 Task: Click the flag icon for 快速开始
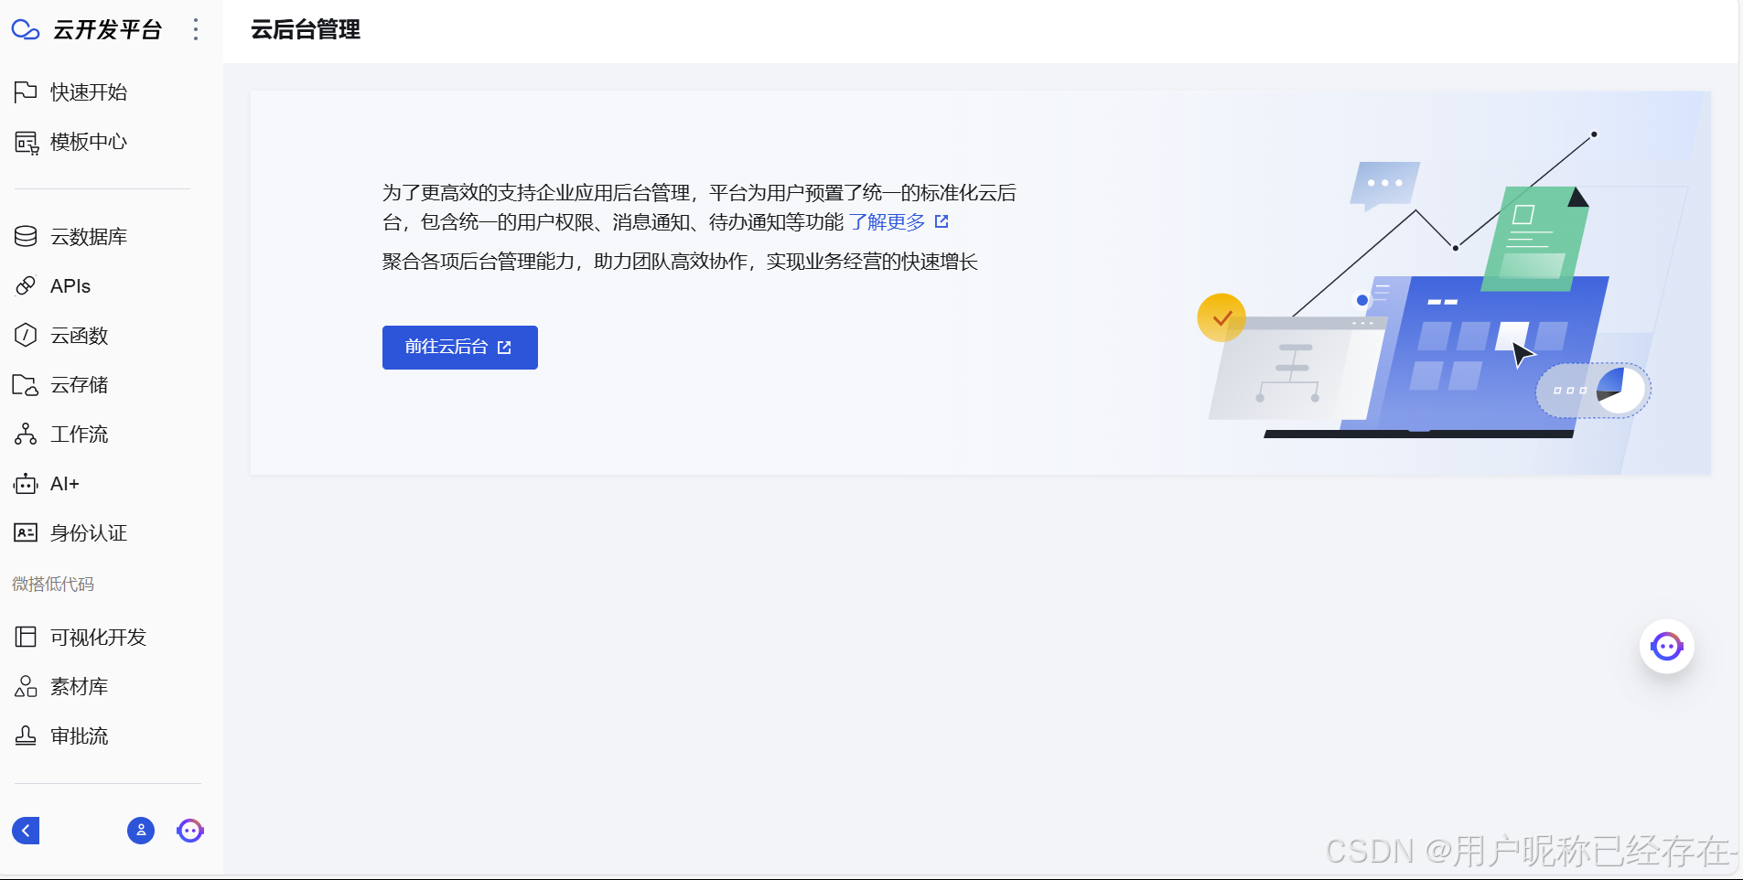(x=26, y=91)
